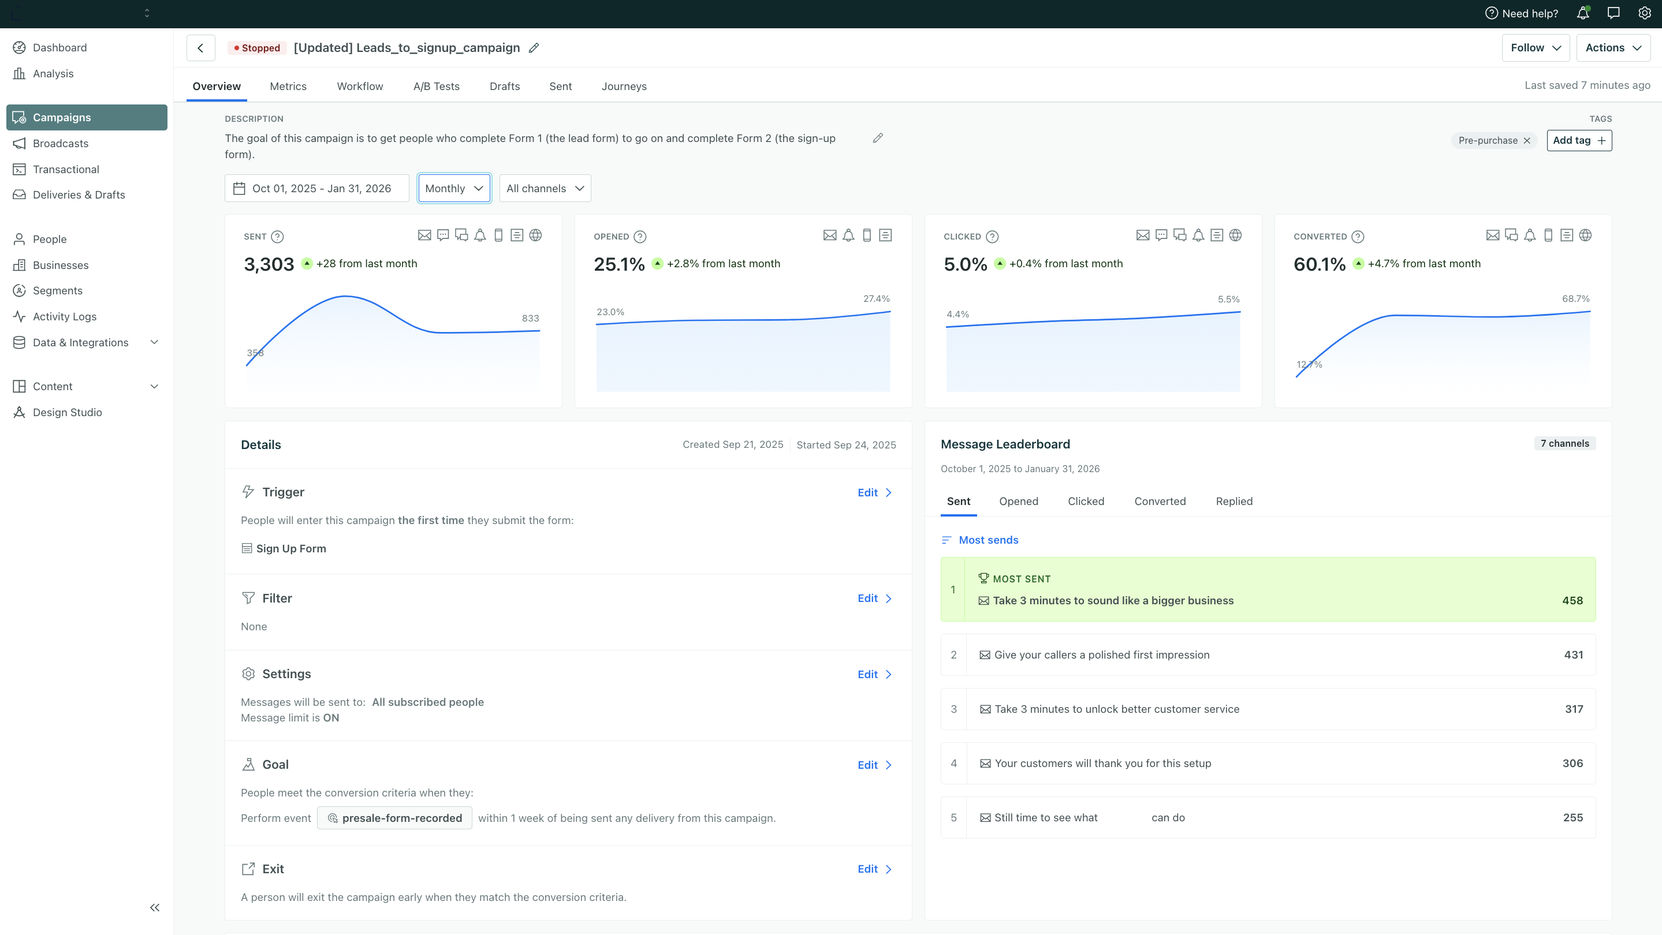Open the Monthly interval dropdown
This screenshot has width=1662, height=935.
pyautogui.click(x=454, y=188)
